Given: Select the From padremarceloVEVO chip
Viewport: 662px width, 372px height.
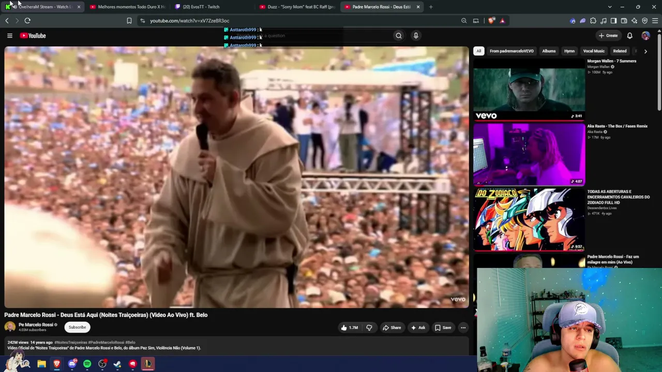Looking at the screenshot, I should [x=511, y=51].
